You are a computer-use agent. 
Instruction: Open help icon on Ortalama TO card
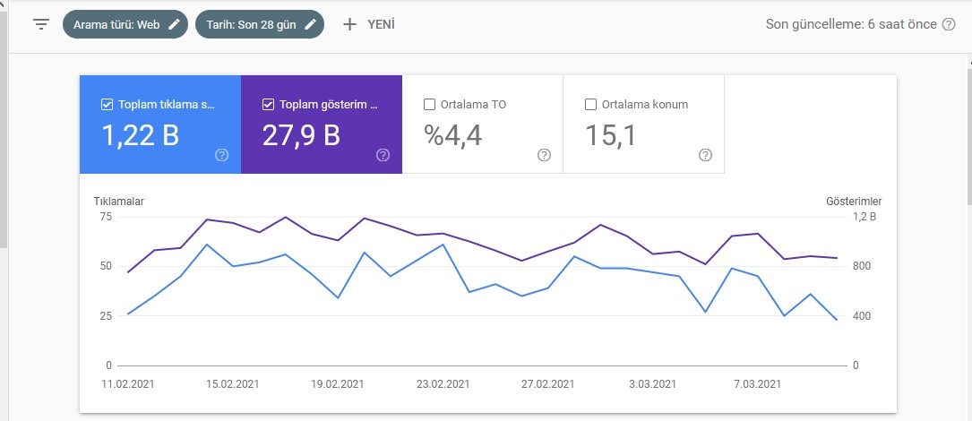545,155
